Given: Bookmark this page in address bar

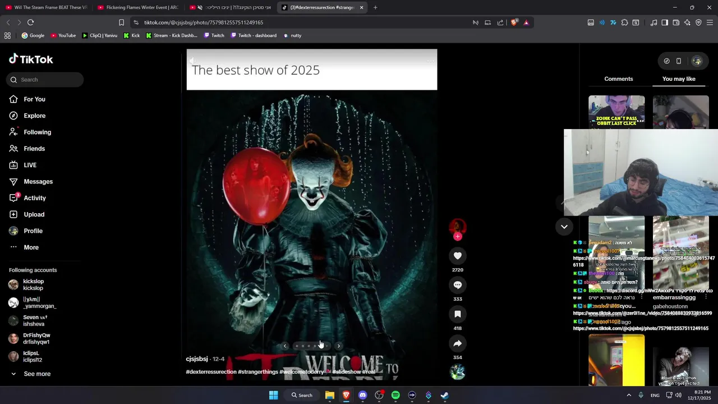Looking at the screenshot, I should point(121,22).
